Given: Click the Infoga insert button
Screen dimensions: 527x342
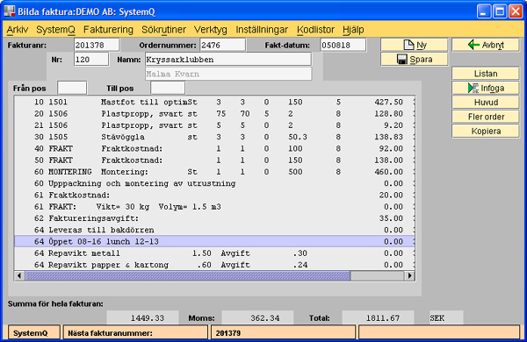Looking at the screenshot, I should (x=486, y=88).
